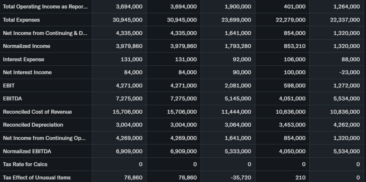Select the operating income value 401,000
The width and height of the screenshot is (366, 182).
coord(295,7)
